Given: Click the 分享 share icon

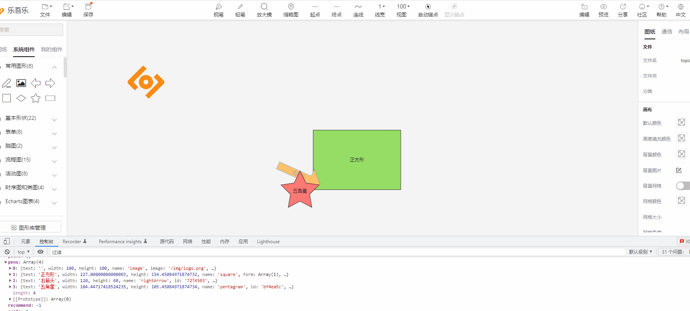Looking at the screenshot, I should pos(623,10).
